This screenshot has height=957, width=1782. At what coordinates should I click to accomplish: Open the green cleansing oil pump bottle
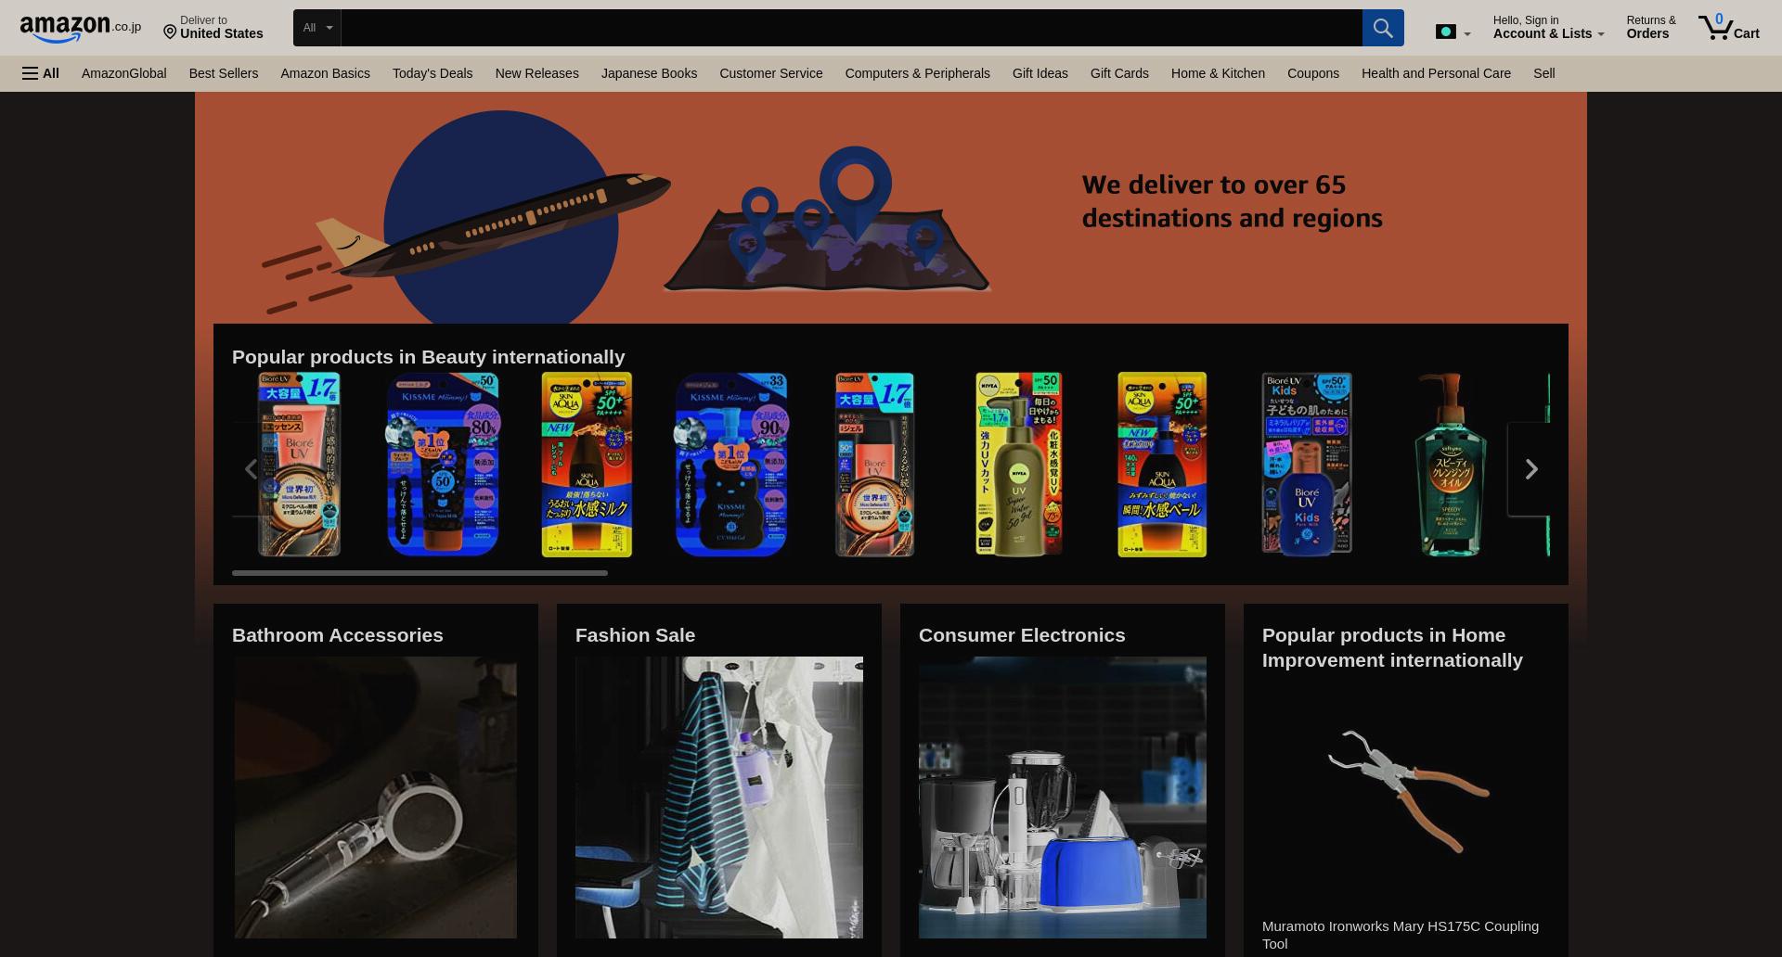[x=1450, y=465]
